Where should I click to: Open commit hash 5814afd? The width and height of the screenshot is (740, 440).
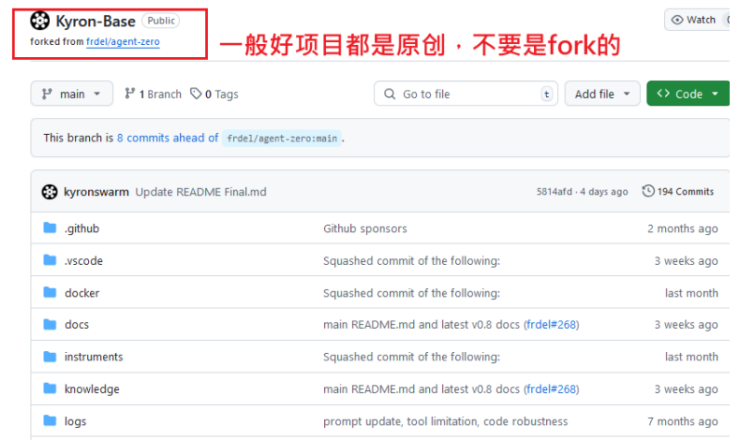(554, 192)
